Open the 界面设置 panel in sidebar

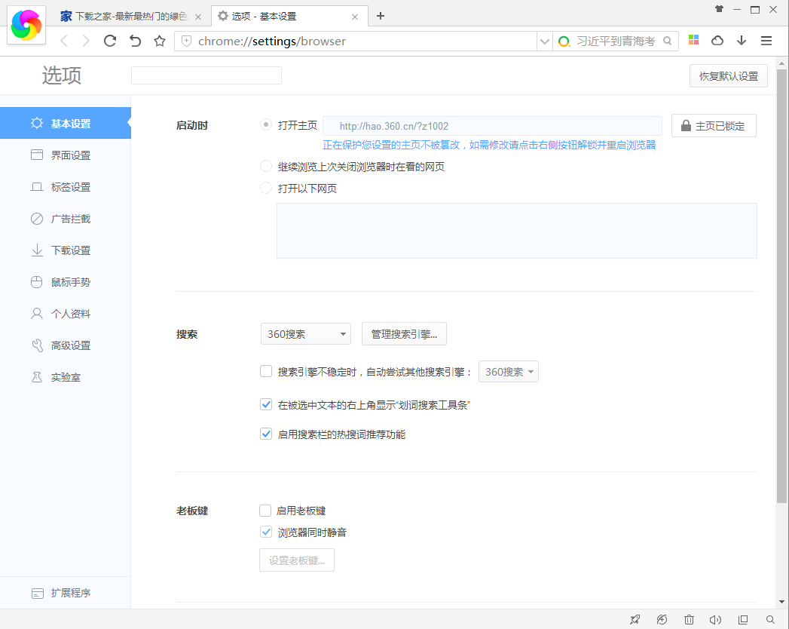[x=66, y=155]
